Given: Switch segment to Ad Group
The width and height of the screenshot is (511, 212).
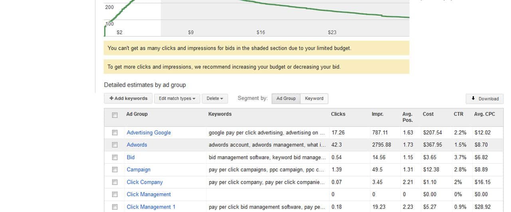Looking at the screenshot, I should (x=286, y=99).
